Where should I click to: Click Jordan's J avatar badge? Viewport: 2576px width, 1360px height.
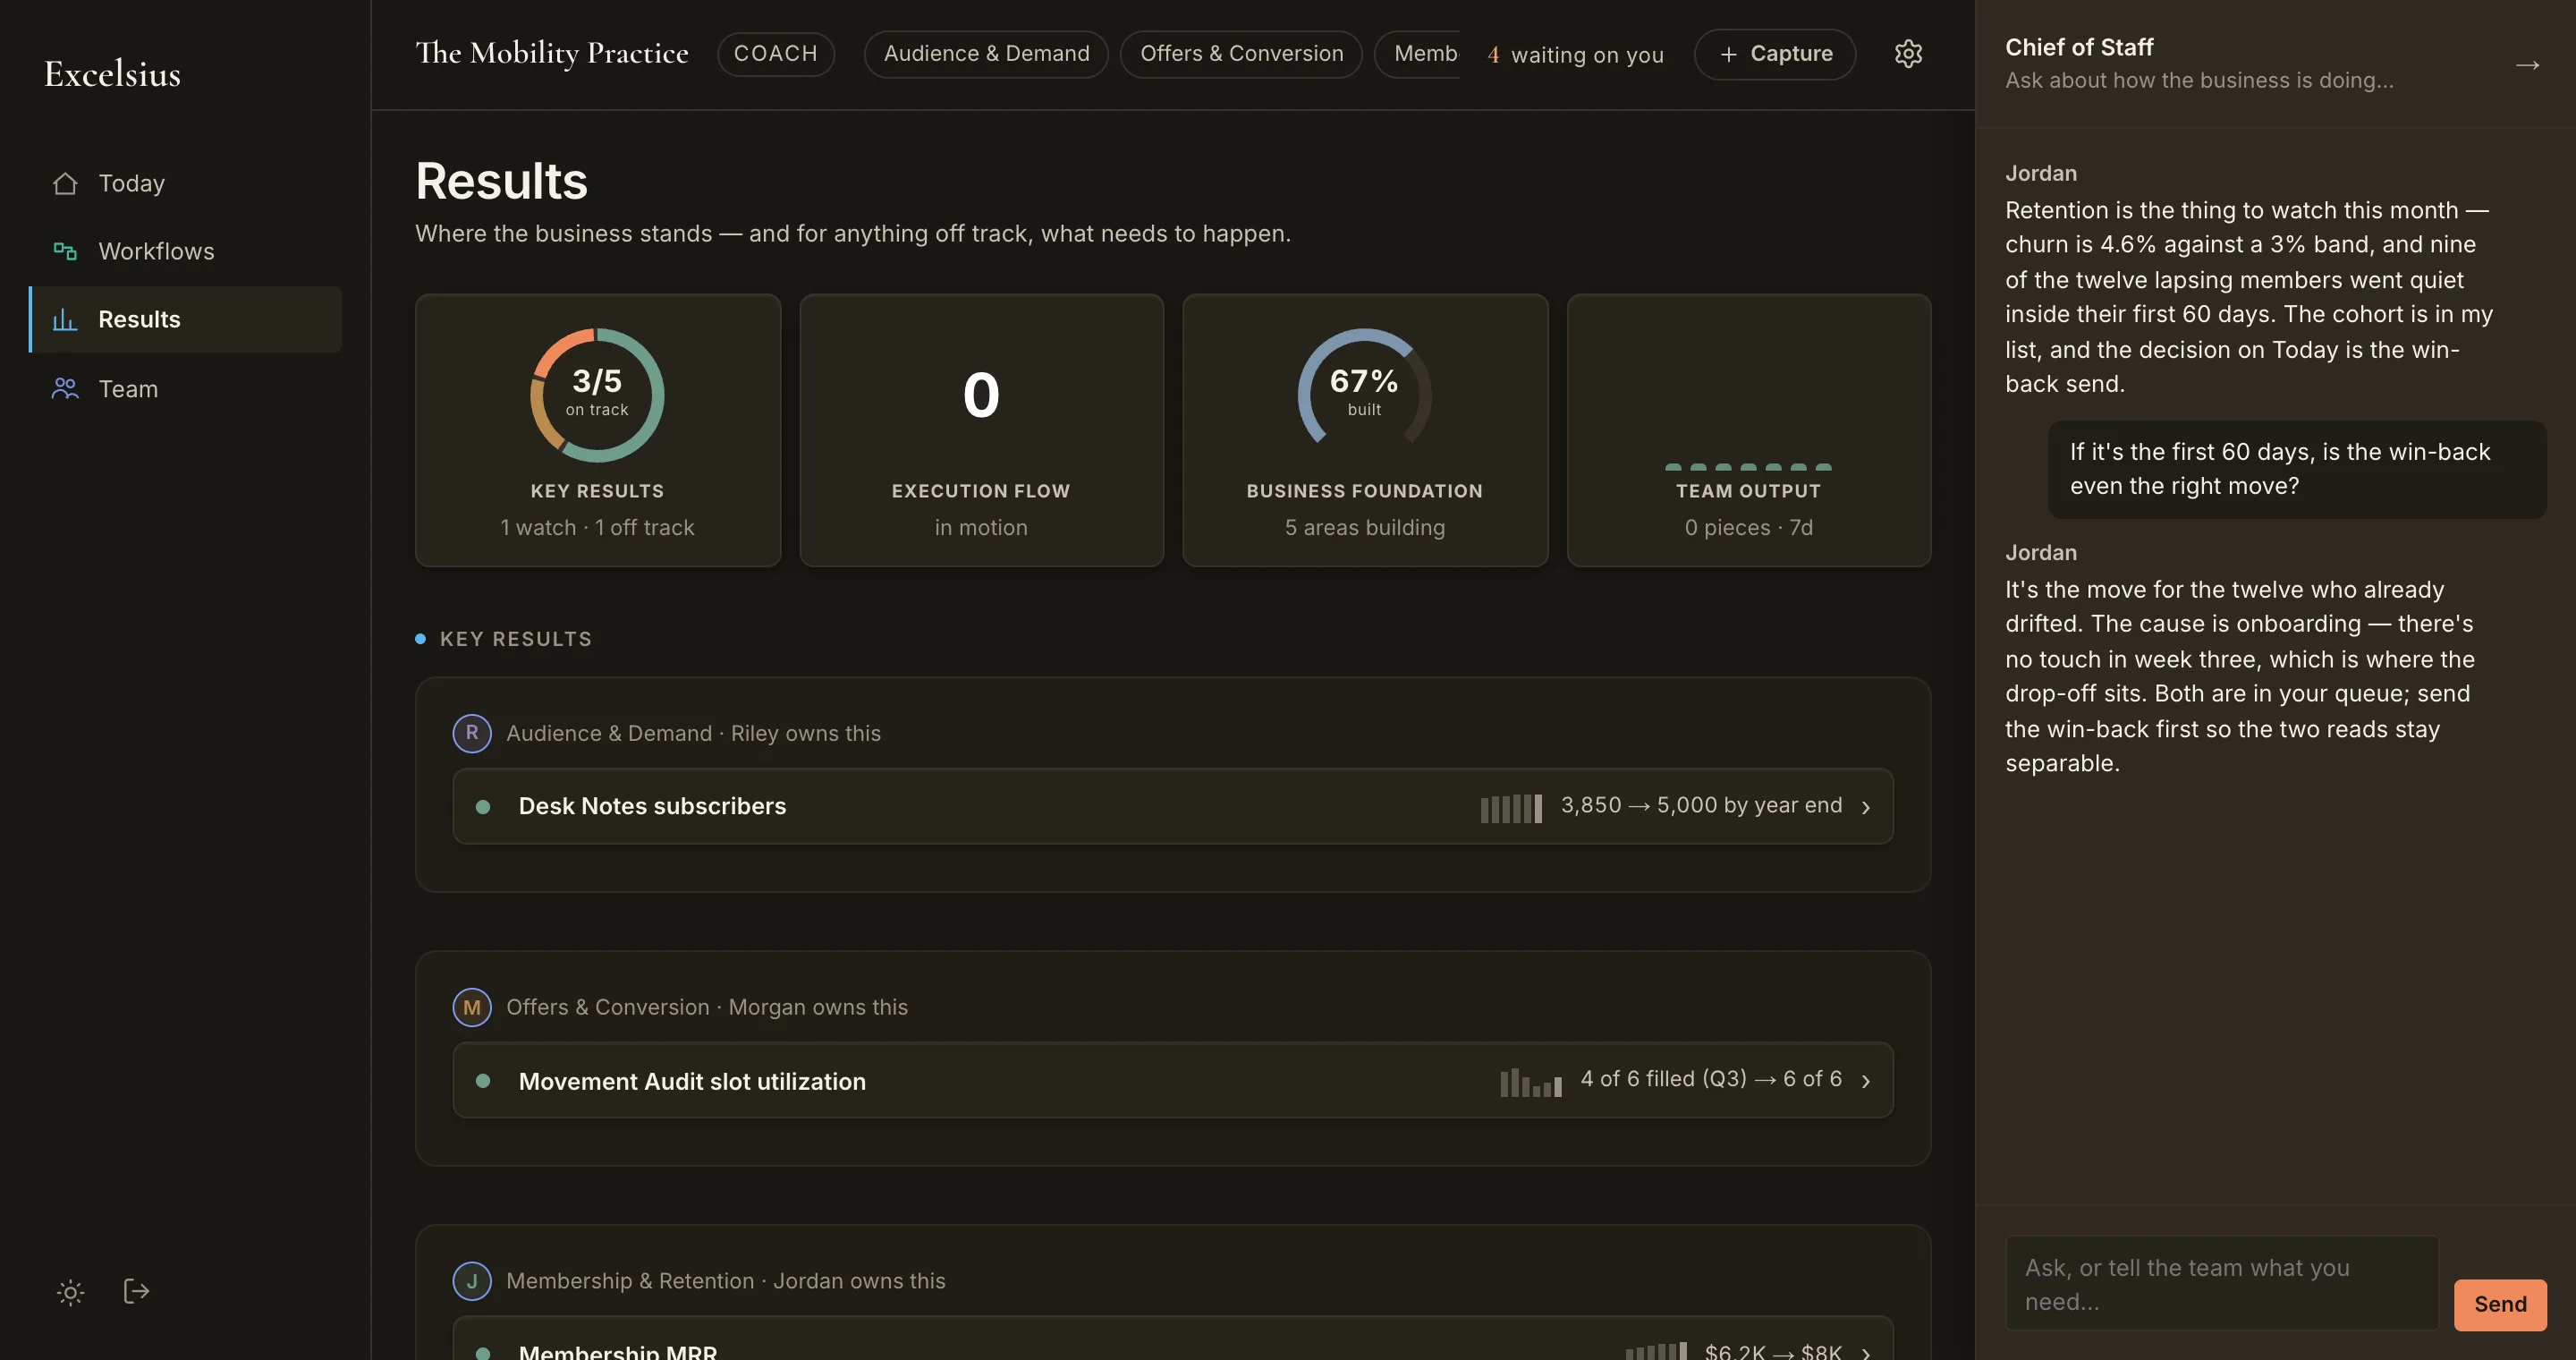point(472,1281)
